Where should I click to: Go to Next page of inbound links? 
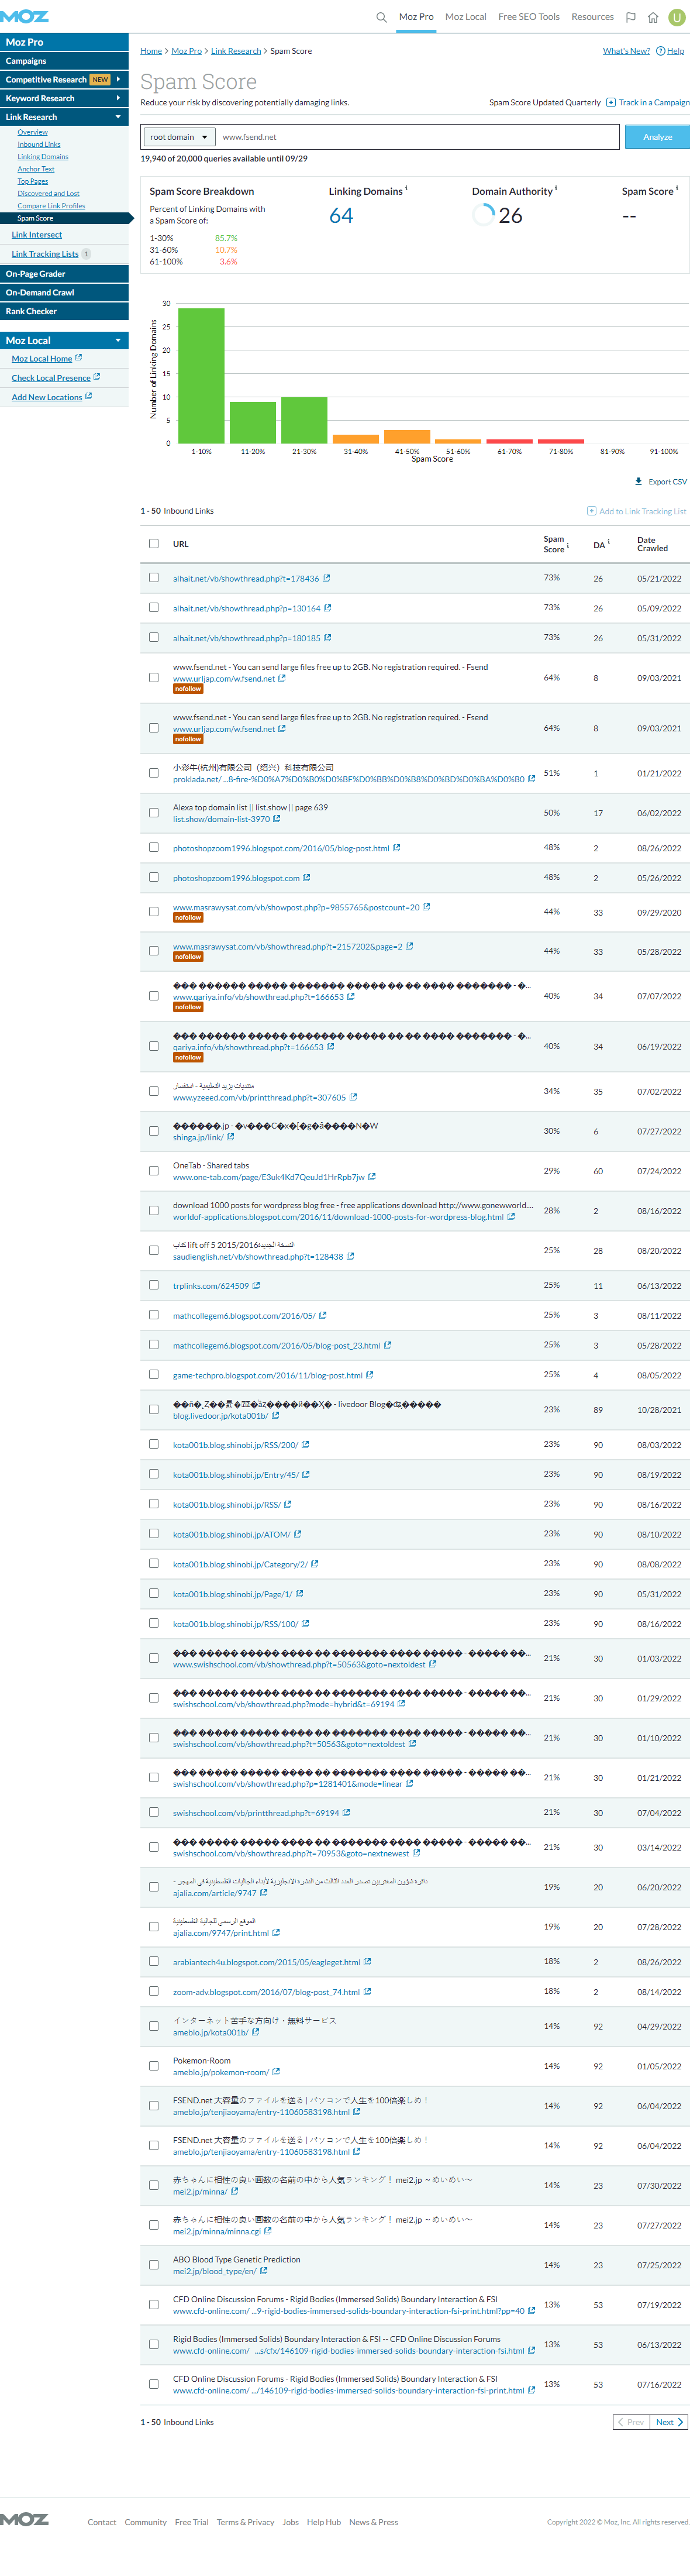[669, 2422]
